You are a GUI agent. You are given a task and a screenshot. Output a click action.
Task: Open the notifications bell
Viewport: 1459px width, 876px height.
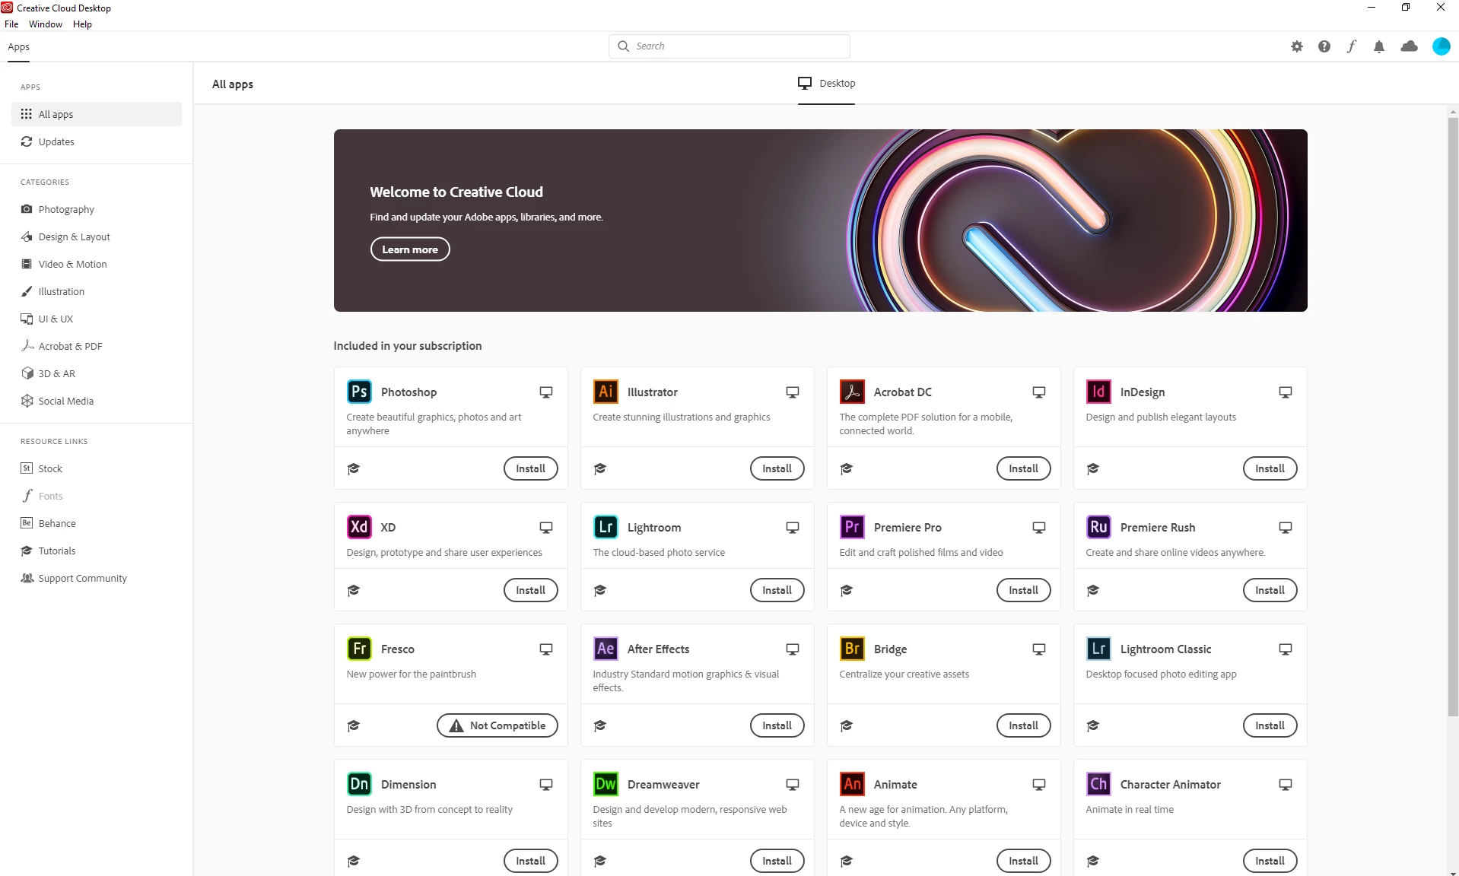pos(1379,46)
